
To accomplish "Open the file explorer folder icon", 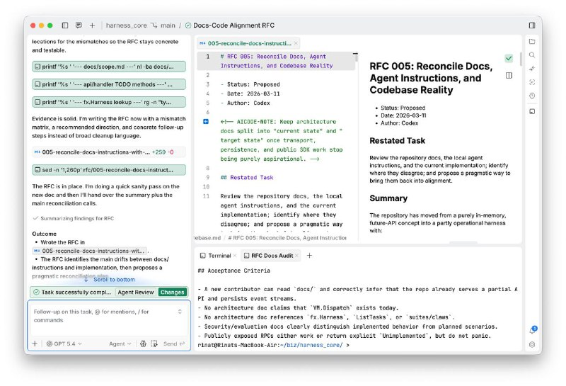I will 532,42.
